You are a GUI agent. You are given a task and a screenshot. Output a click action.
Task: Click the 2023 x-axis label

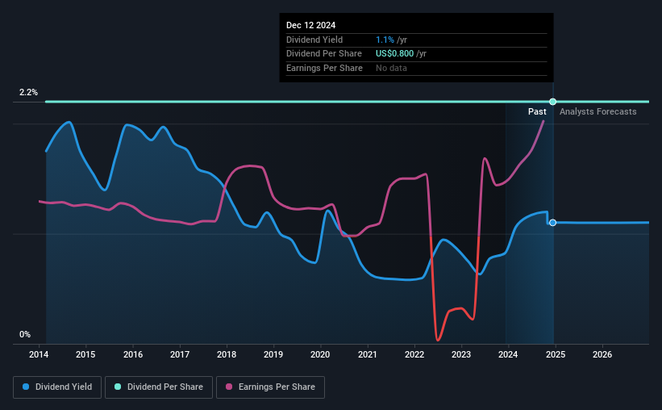tap(461, 354)
